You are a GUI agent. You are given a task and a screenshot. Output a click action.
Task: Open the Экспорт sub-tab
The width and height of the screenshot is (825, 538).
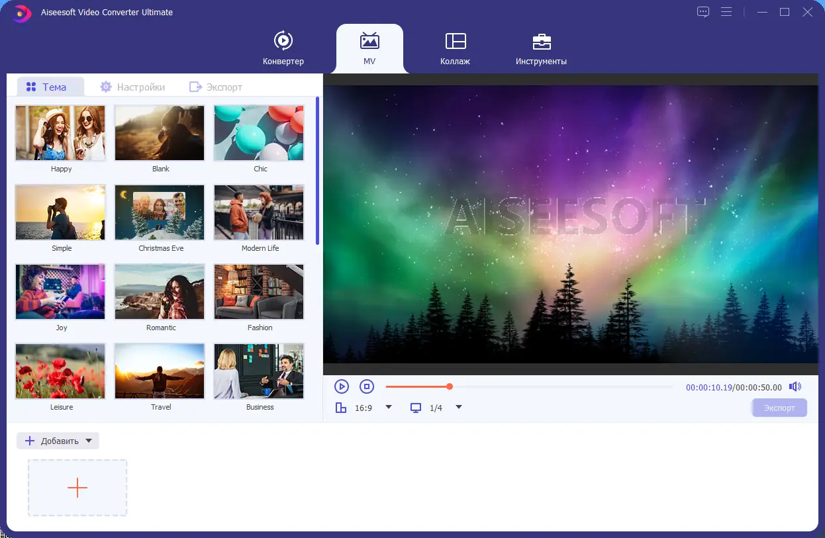coord(216,87)
